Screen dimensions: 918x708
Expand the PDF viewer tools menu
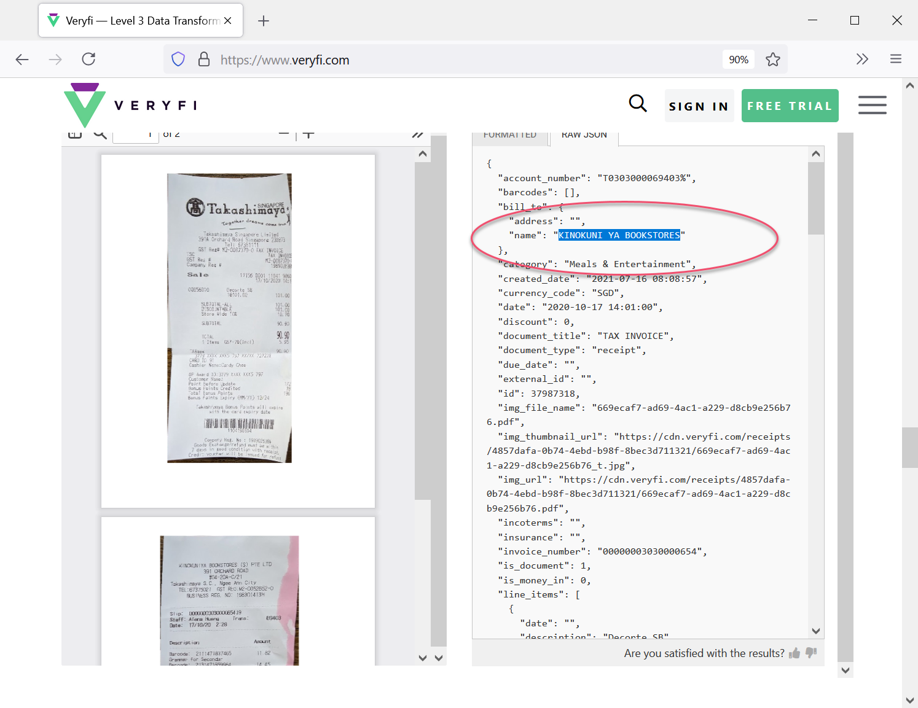tap(418, 134)
